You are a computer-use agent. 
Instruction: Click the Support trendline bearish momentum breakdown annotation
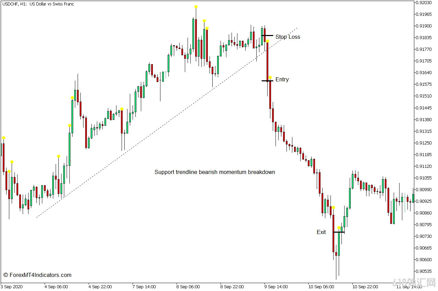[x=215, y=172]
